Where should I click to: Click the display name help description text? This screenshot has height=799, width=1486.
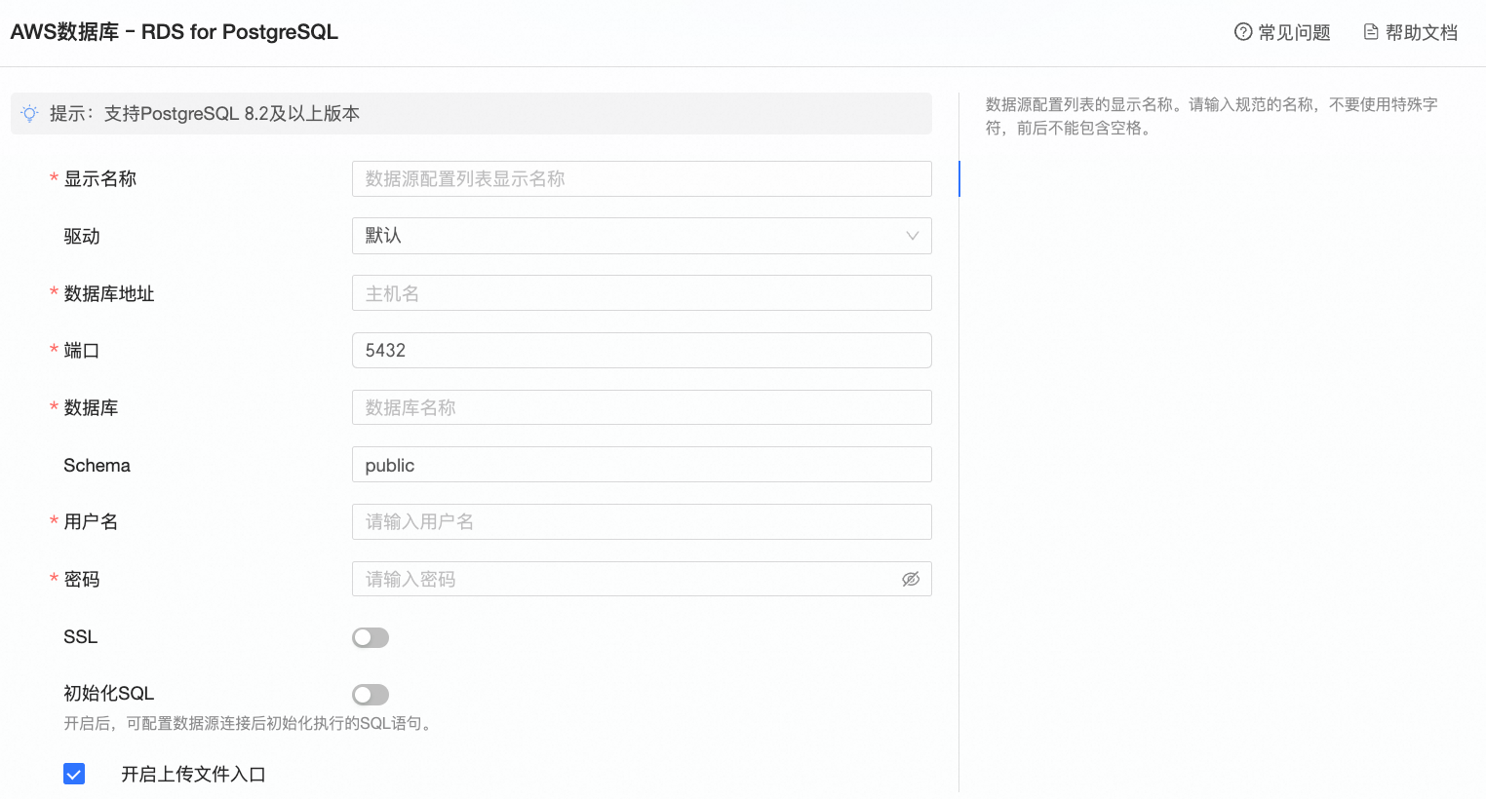click(1212, 116)
